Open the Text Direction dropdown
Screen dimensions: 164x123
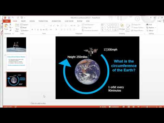point(88,25)
